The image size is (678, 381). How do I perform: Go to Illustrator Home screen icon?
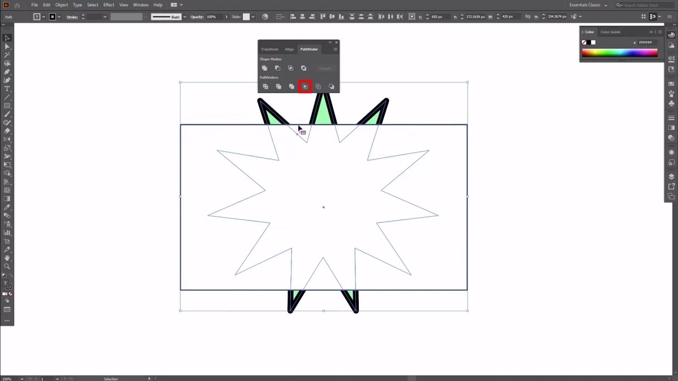(x=17, y=5)
